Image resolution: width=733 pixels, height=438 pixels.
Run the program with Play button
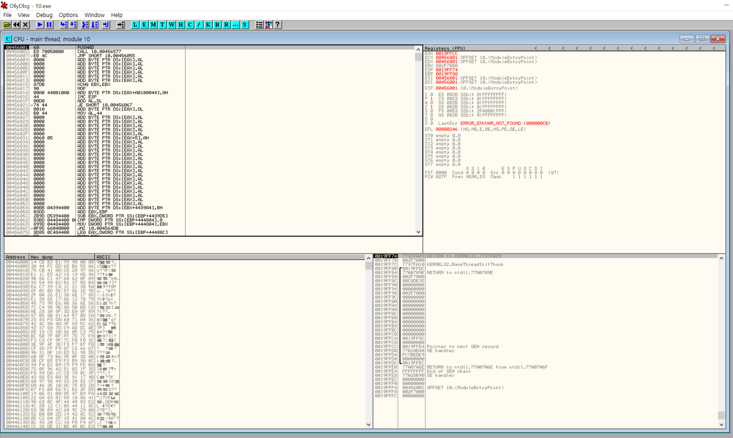[x=40, y=25]
